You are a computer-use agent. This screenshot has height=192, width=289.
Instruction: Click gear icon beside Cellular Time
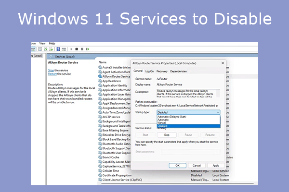[100, 171]
